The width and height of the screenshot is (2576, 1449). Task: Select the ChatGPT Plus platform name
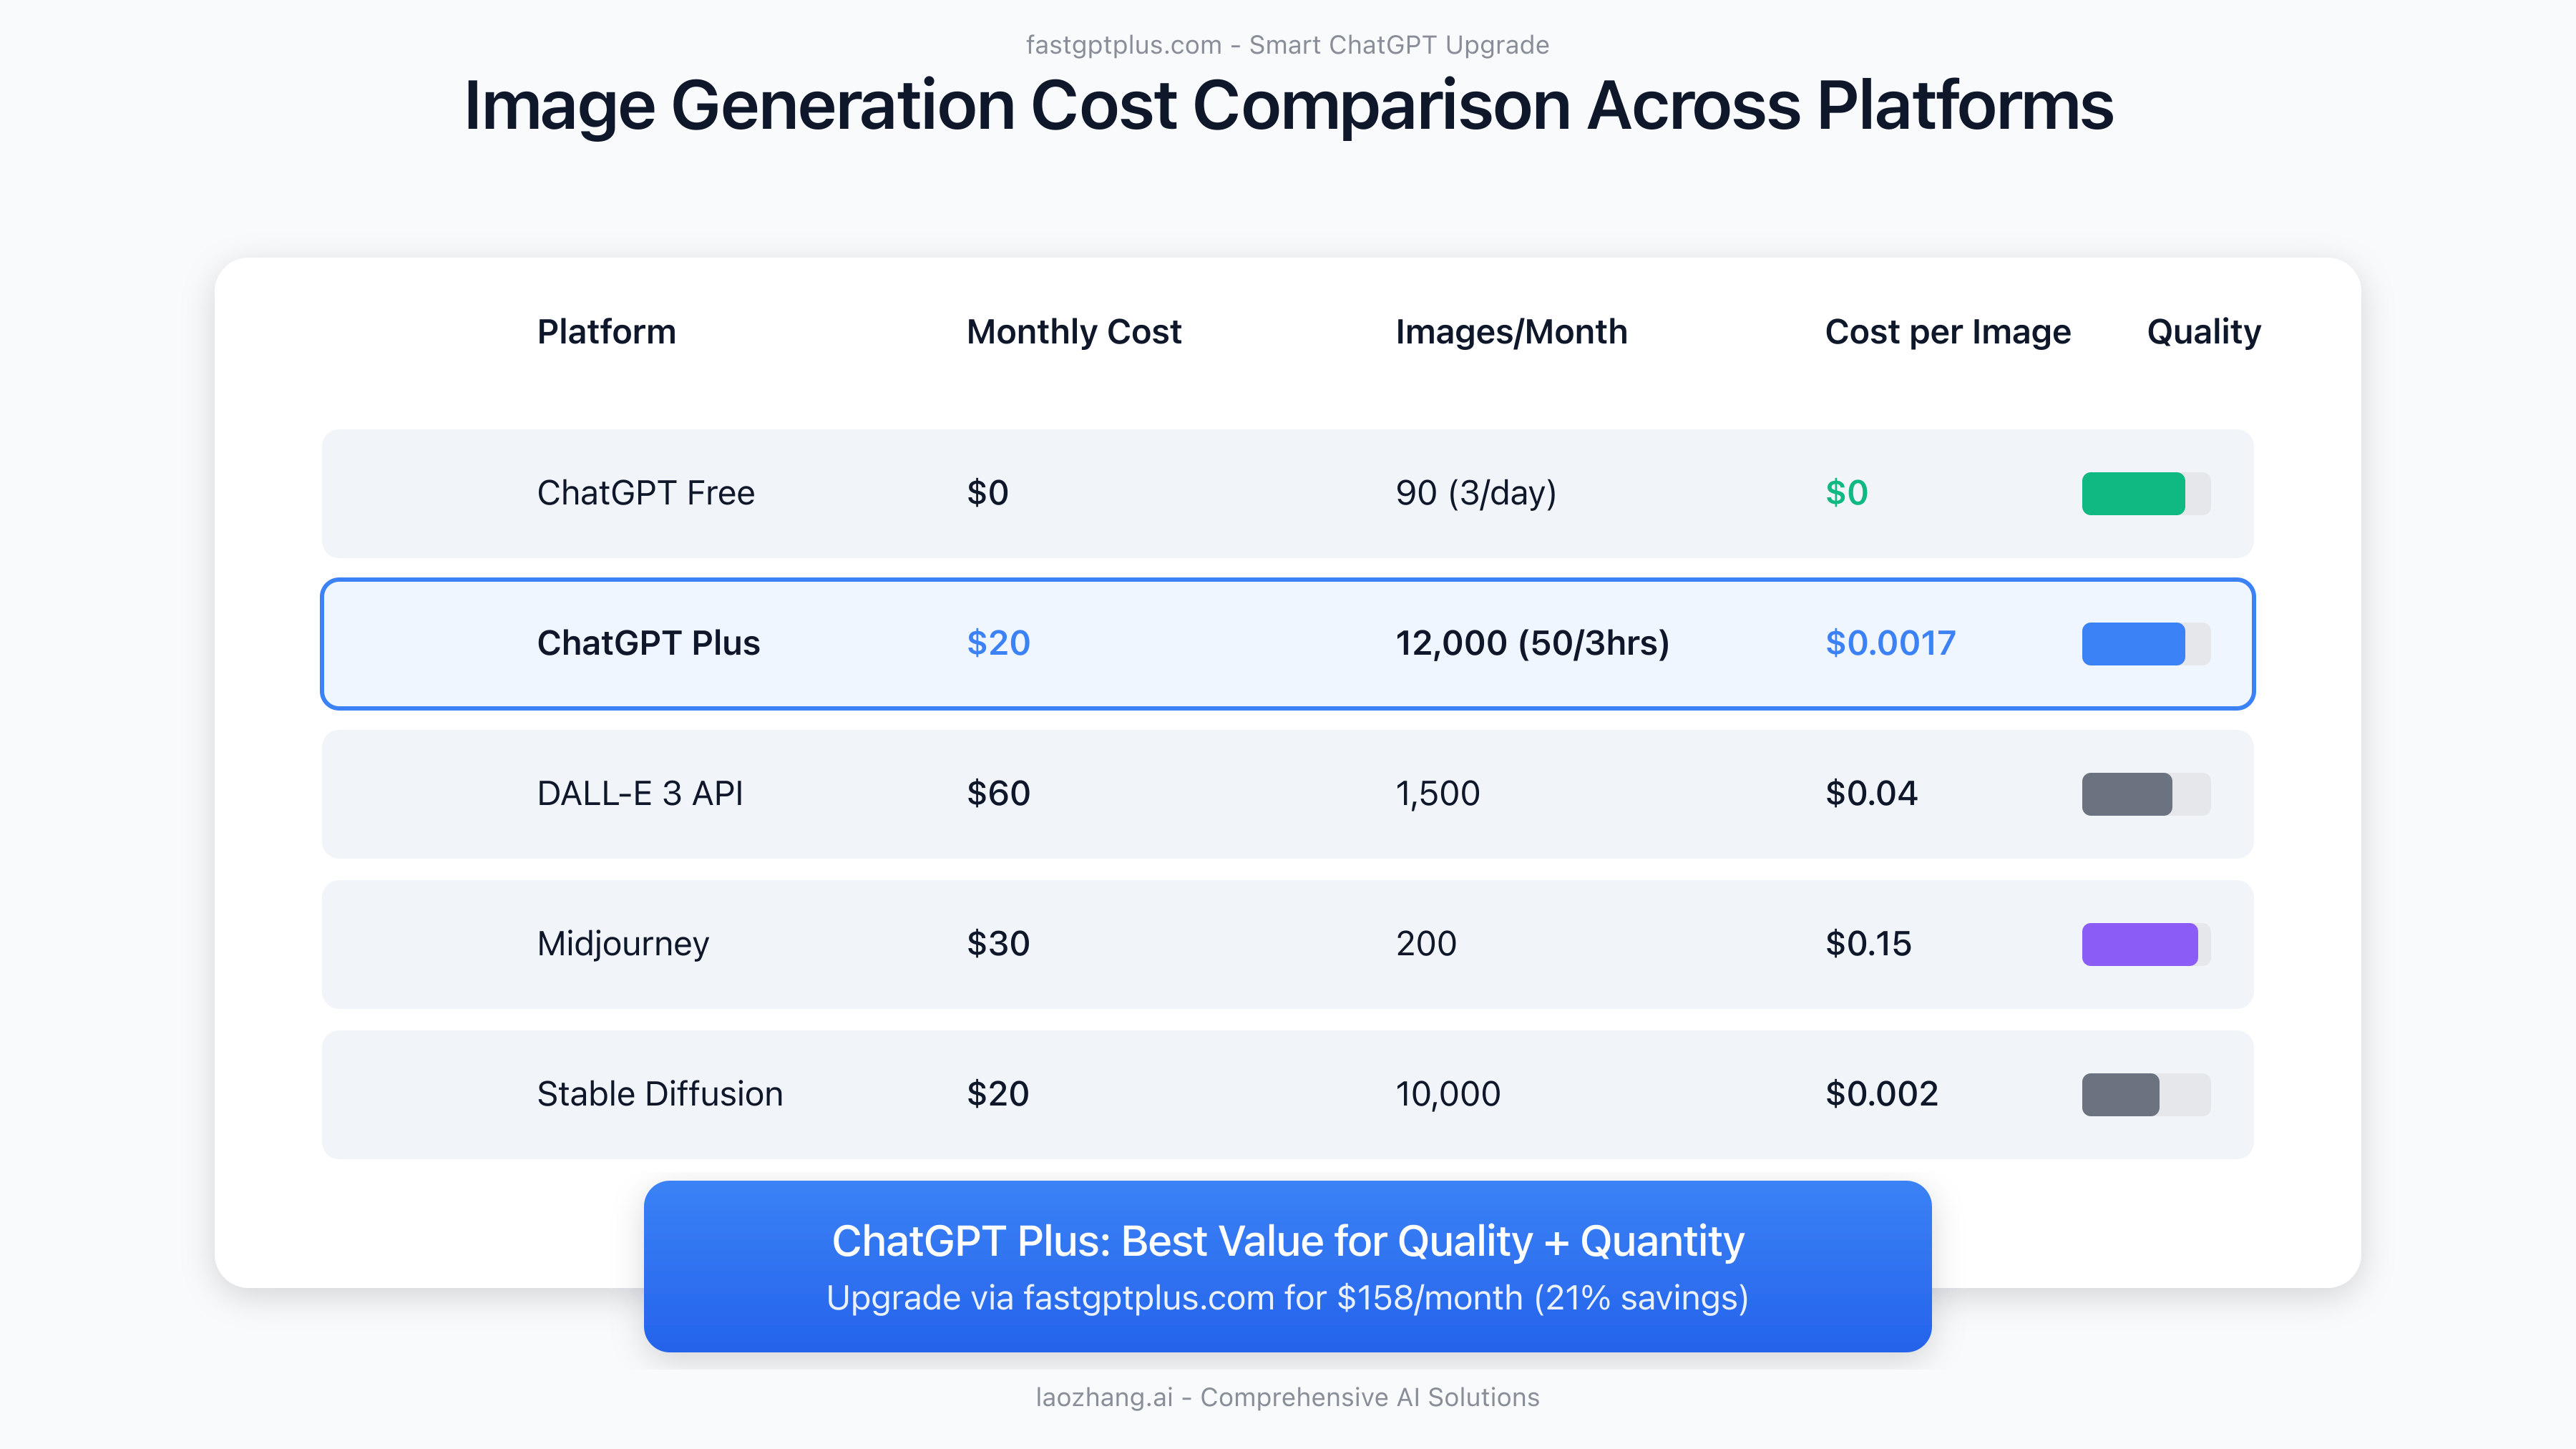648,643
